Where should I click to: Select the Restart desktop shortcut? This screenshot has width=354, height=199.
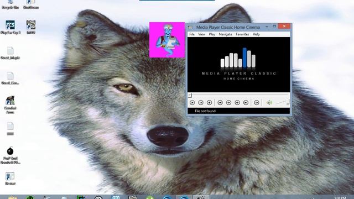[x=10, y=179]
